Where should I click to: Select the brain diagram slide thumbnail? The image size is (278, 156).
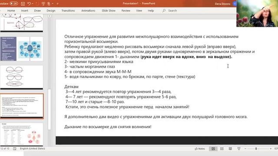[22, 49]
